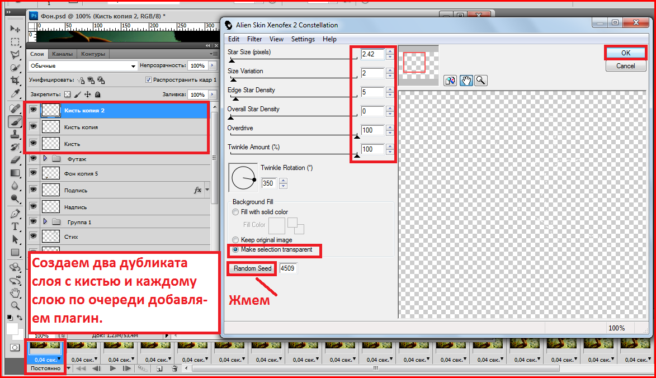Hide the Кисть копия 2 layer
This screenshot has height=378, width=656.
[33, 110]
